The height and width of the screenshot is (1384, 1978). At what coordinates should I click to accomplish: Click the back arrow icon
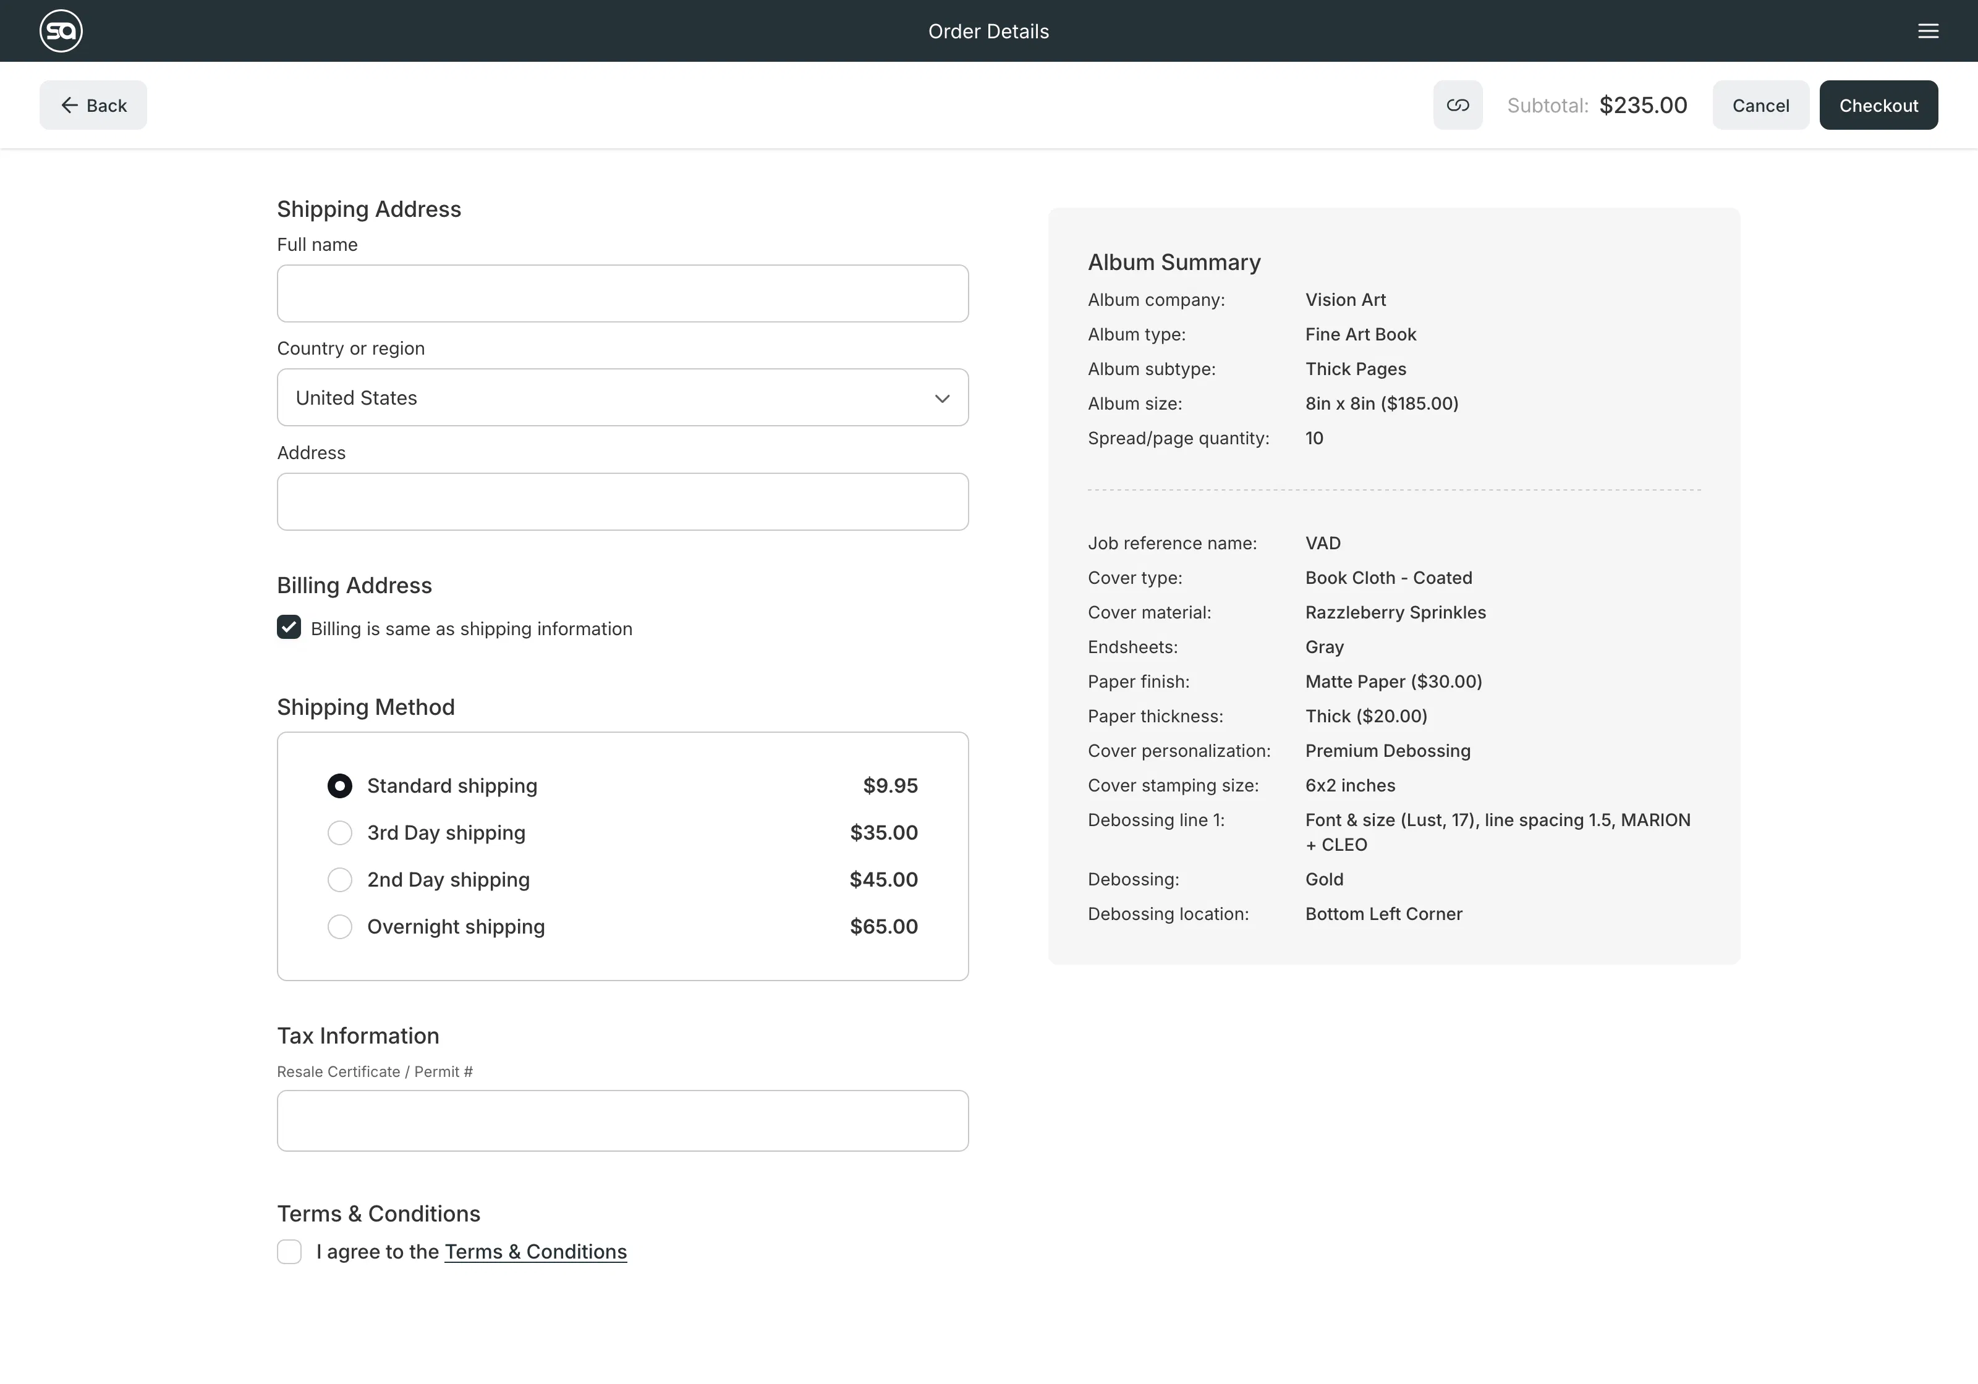pos(70,104)
